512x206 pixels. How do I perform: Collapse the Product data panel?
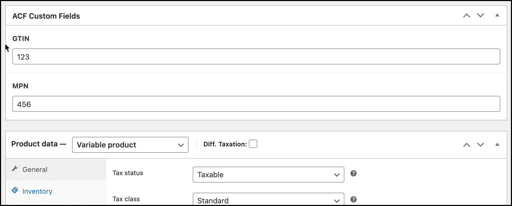point(497,144)
